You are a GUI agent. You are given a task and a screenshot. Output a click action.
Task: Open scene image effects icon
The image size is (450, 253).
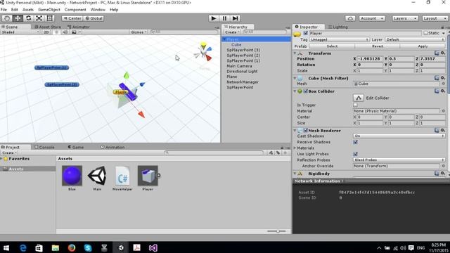(x=74, y=32)
